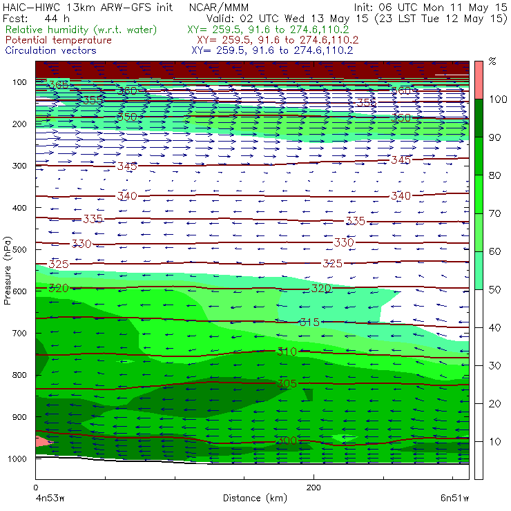Viewport: 511px width, 511px height.
Task: Click the '300' pressure axis tick label
Action: [x=19, y=166]
